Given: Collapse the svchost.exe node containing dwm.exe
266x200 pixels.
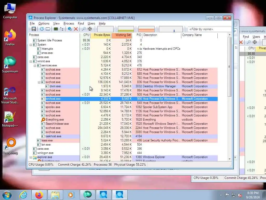Looking at the screenshot, I should (39, 82).
